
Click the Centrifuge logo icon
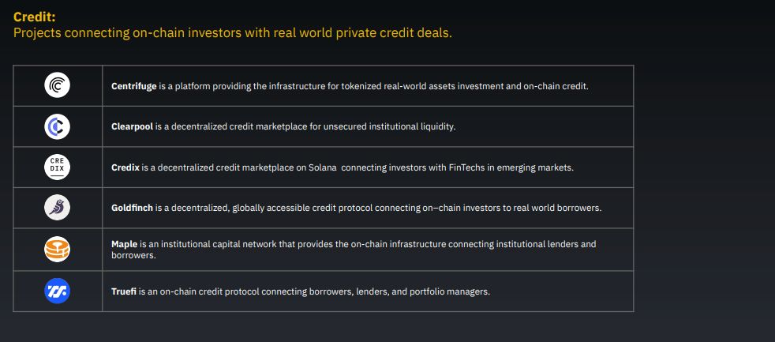pyautogui.click(x=58, y=85)
